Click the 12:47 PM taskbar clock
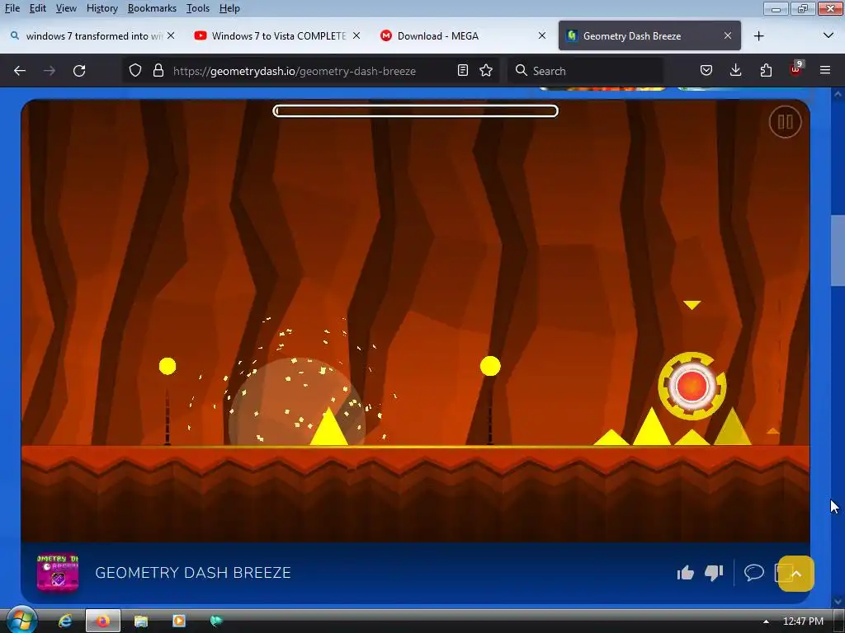 pyautogui.click(x=803, y=621)
